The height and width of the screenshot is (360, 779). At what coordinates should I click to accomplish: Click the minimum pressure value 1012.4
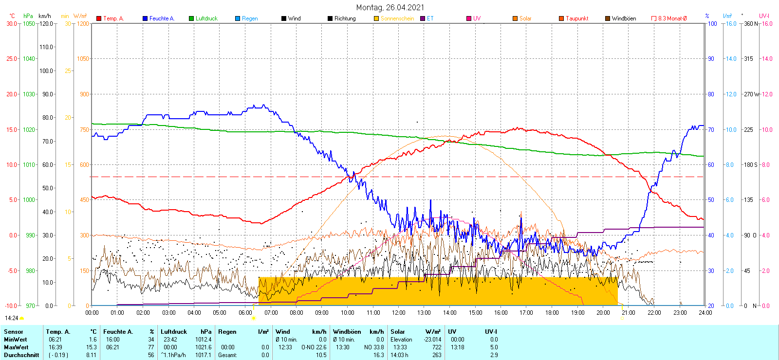pos(203,340)
